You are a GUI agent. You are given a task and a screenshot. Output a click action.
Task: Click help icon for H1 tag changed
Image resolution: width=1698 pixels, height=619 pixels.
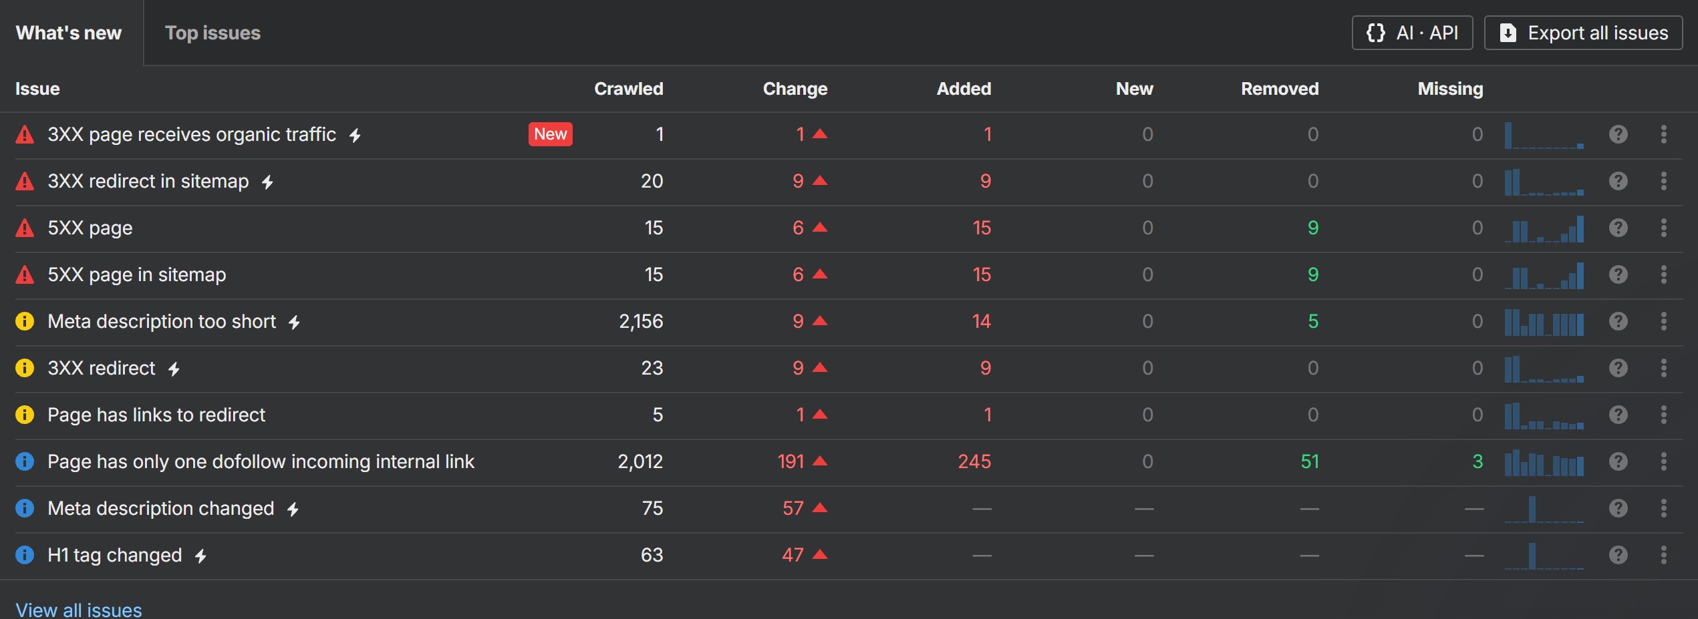tap(1618, 555)
